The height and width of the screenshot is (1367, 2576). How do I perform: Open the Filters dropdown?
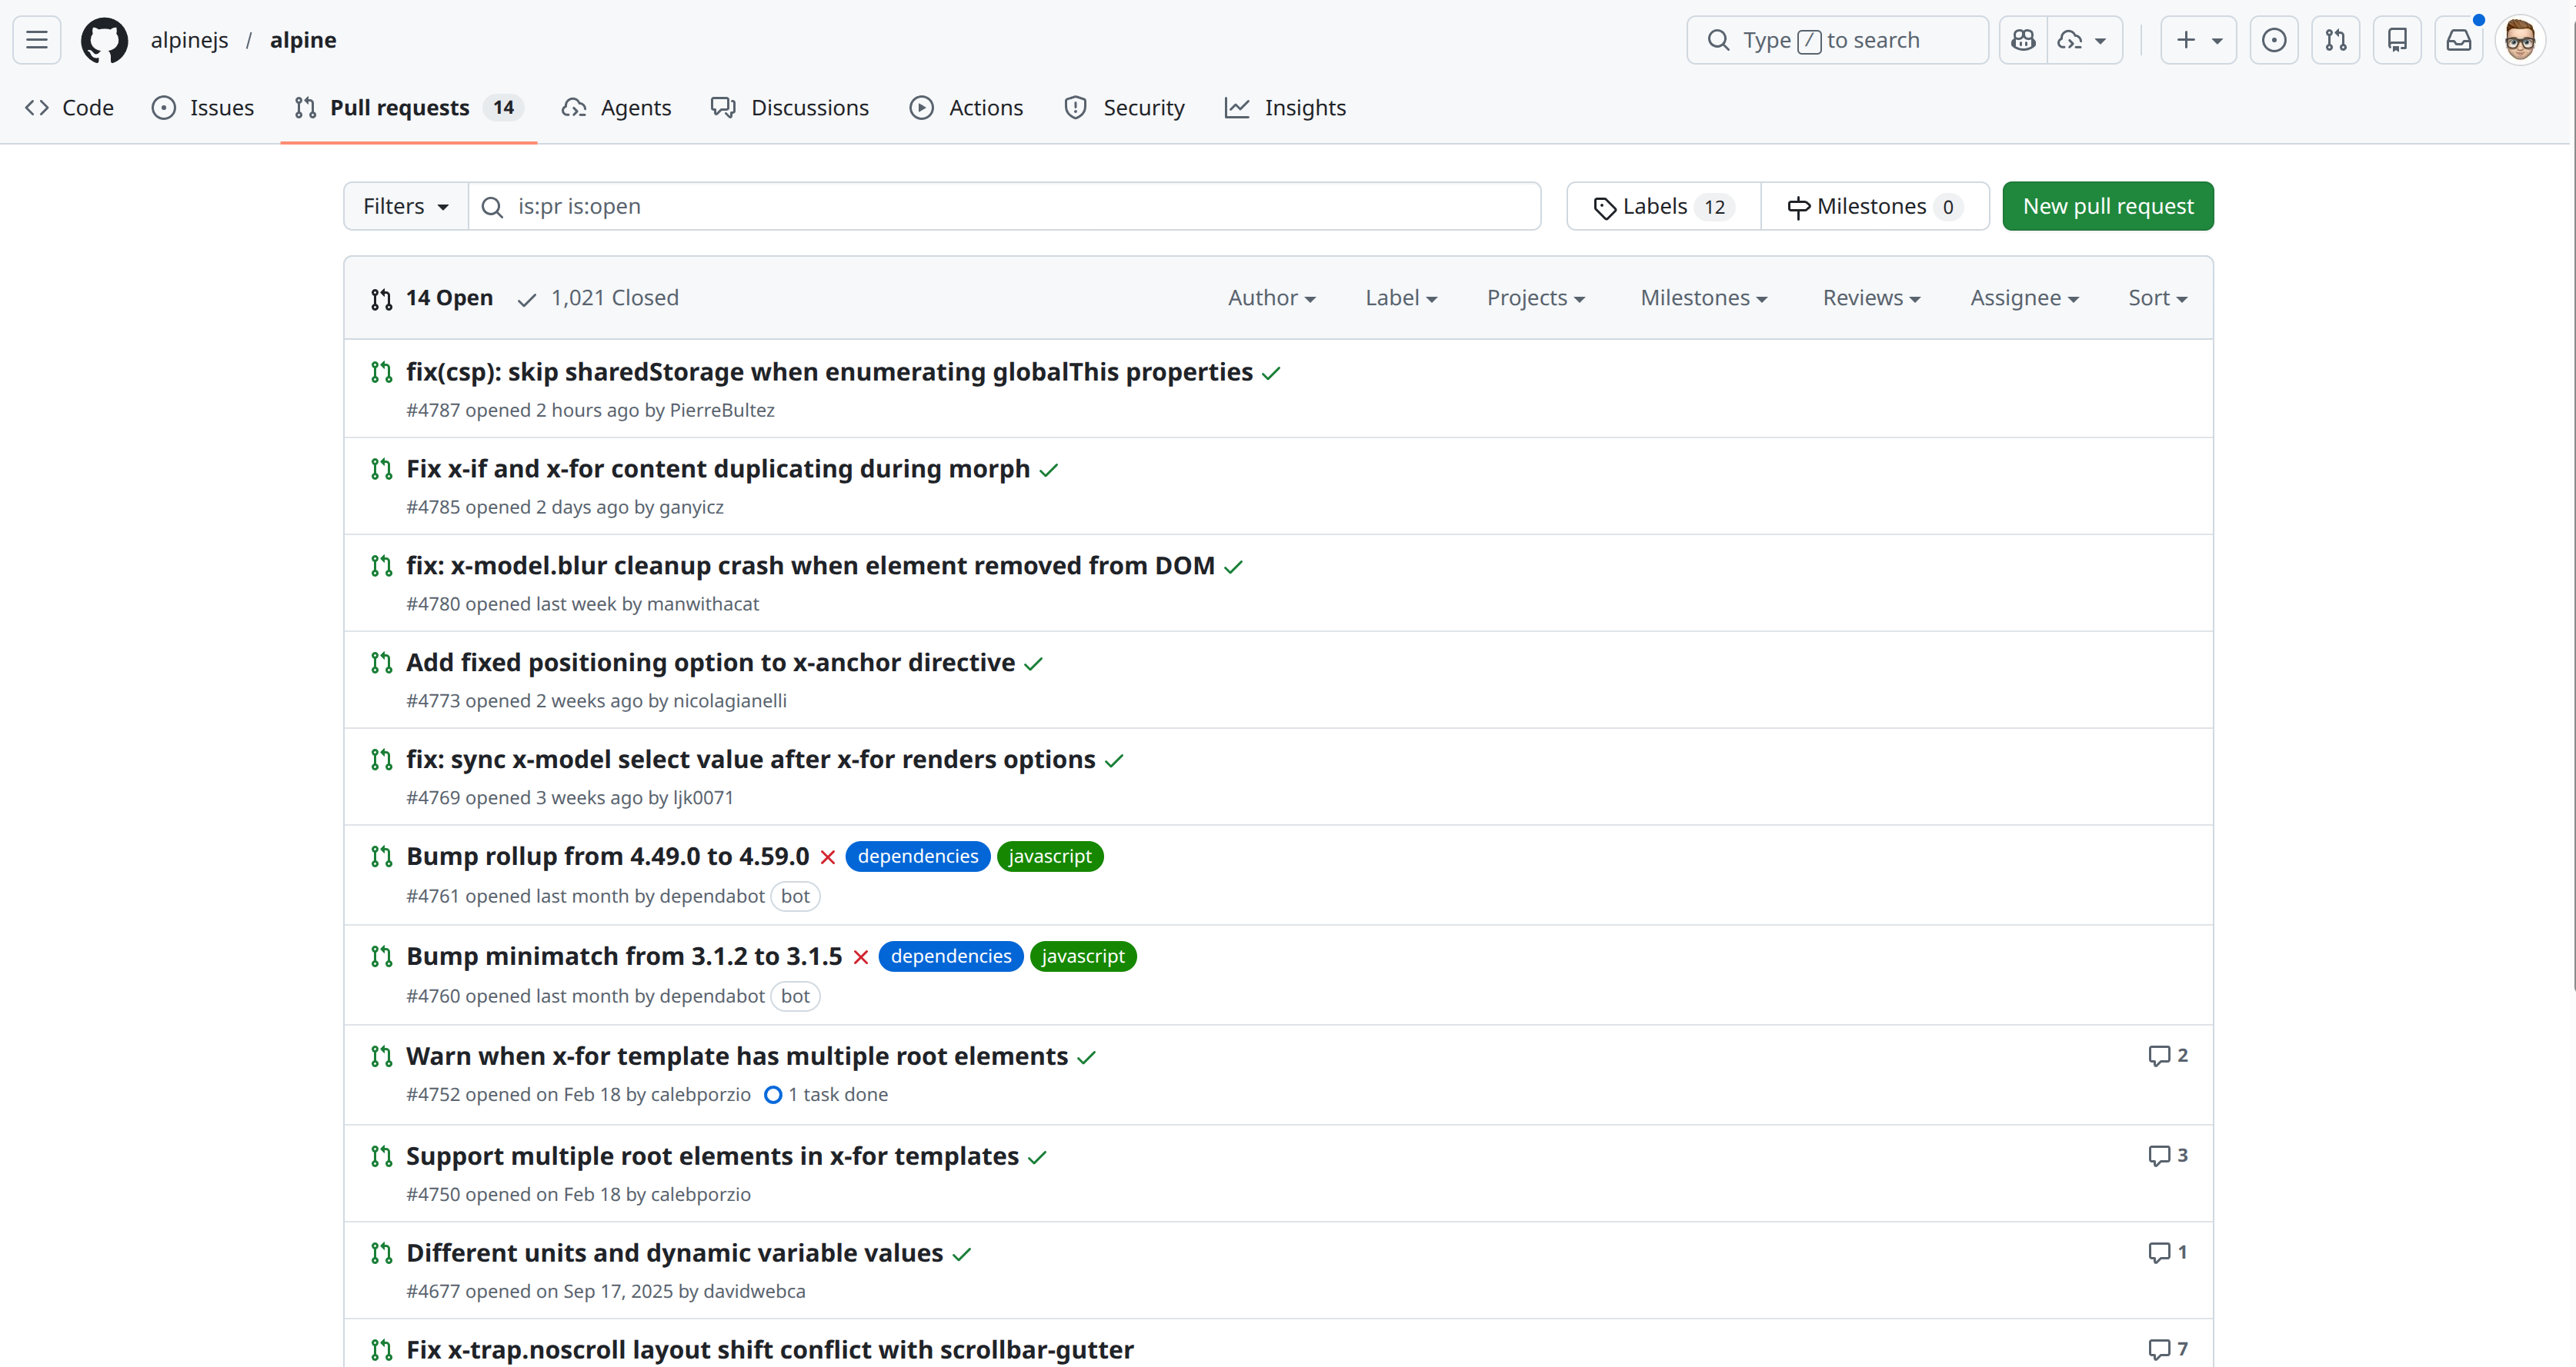[x=404, y=206]
